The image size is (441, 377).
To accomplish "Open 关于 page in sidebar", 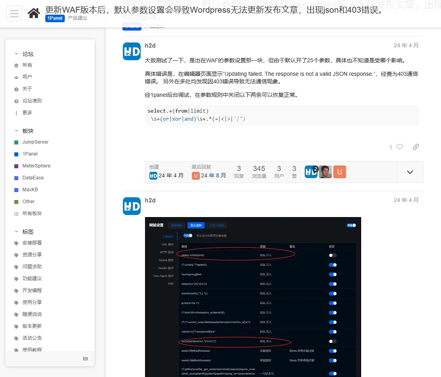I will tap(27, 89).
